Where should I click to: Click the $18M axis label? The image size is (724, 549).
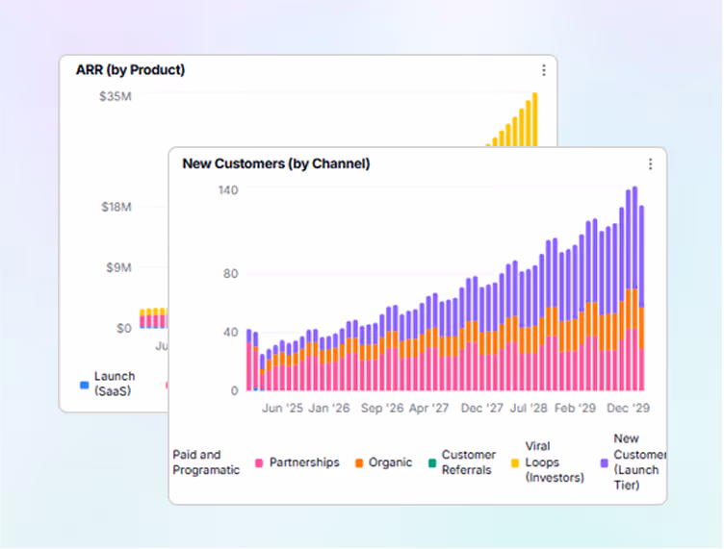116,207
